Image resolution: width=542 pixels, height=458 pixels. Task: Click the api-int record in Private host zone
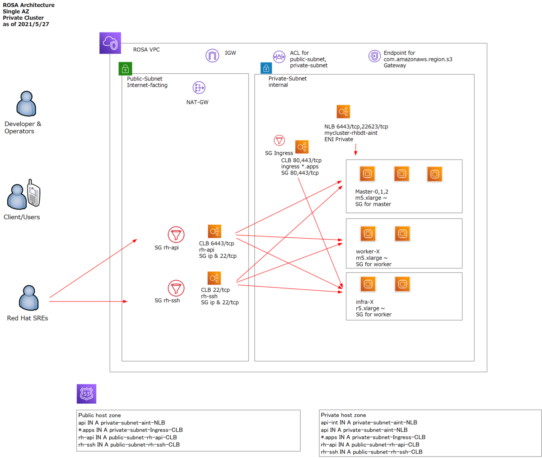(369, 422)
